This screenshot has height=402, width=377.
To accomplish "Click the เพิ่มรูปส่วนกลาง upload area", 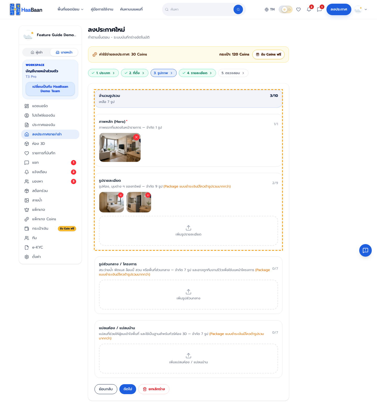I will pyautogui.click(x=188, y=295).
